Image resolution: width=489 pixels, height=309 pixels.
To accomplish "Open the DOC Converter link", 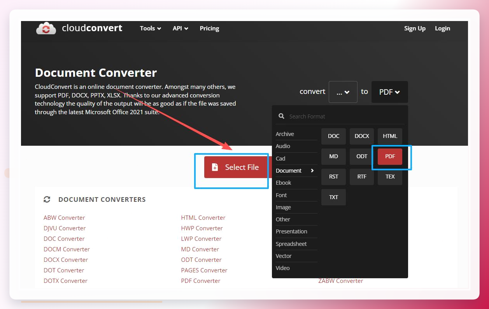I will click(x=64, y=239).
